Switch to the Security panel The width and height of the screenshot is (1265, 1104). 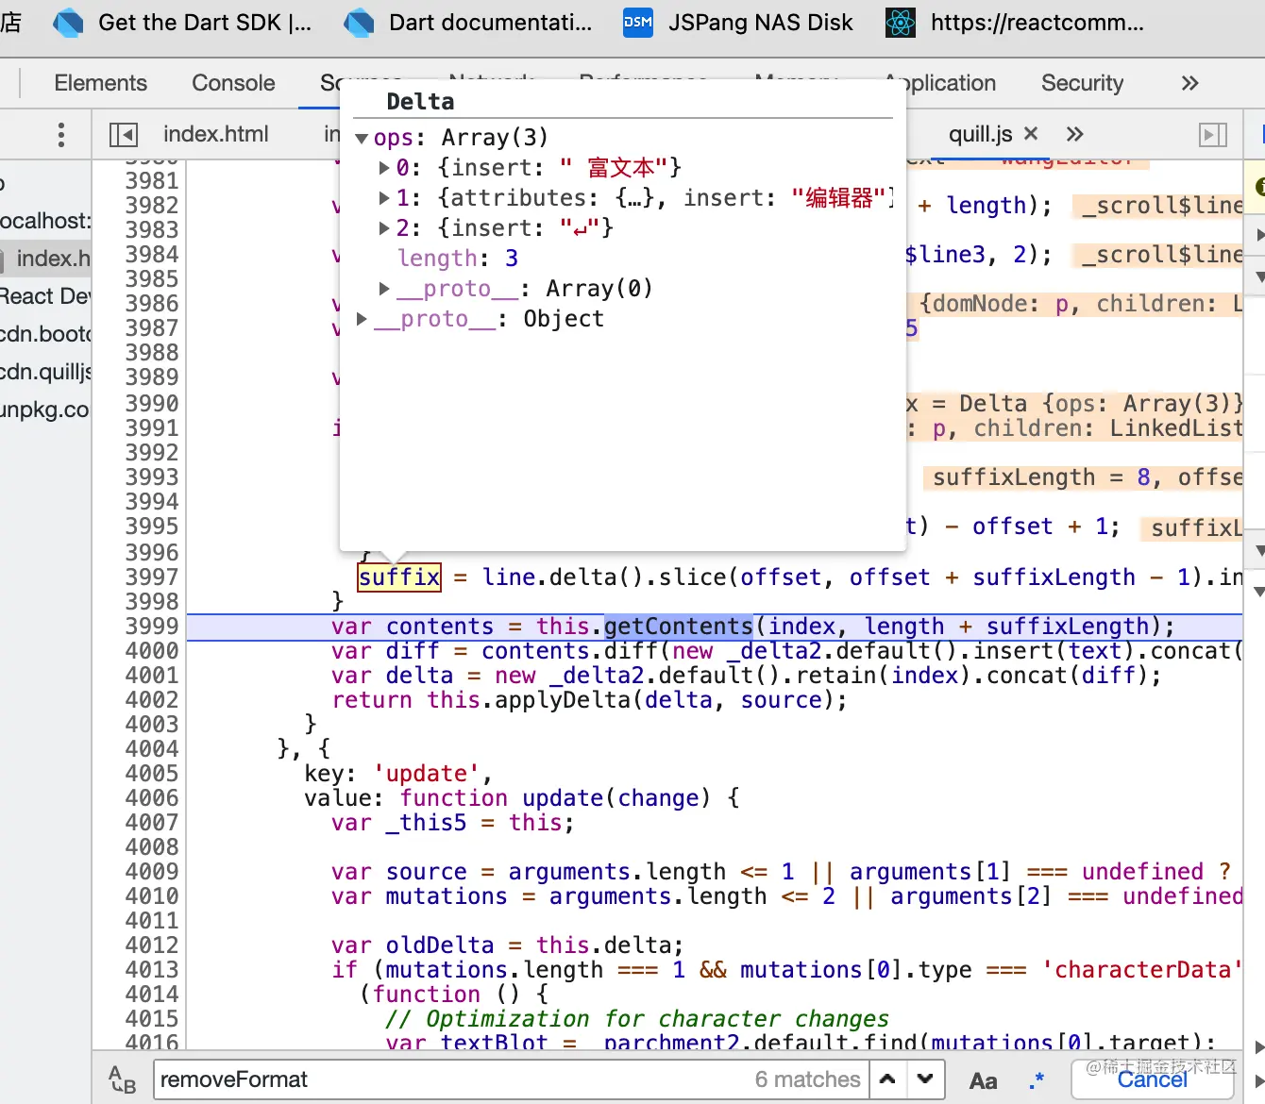coord(1082,83)
